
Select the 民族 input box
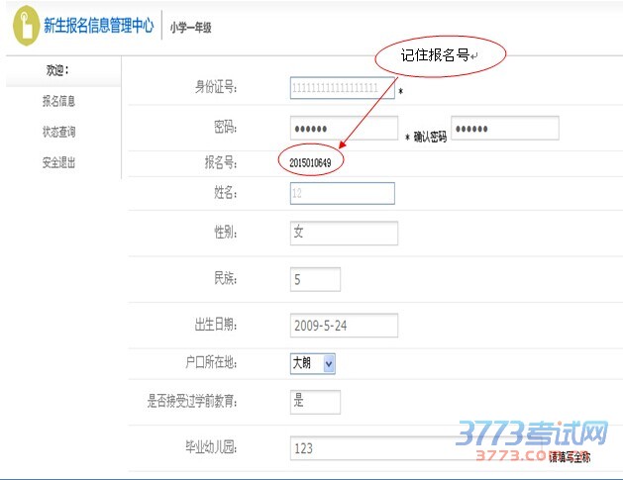pyautogui.click(x=315, y=279)
